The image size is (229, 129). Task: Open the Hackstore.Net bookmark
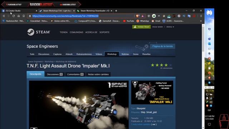click(x=13, y=21)
